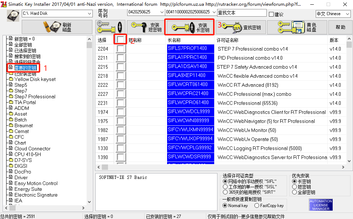Click the hard disk drive icon
Viewport: 353px width, 219px height.
[x=13, y=16]
